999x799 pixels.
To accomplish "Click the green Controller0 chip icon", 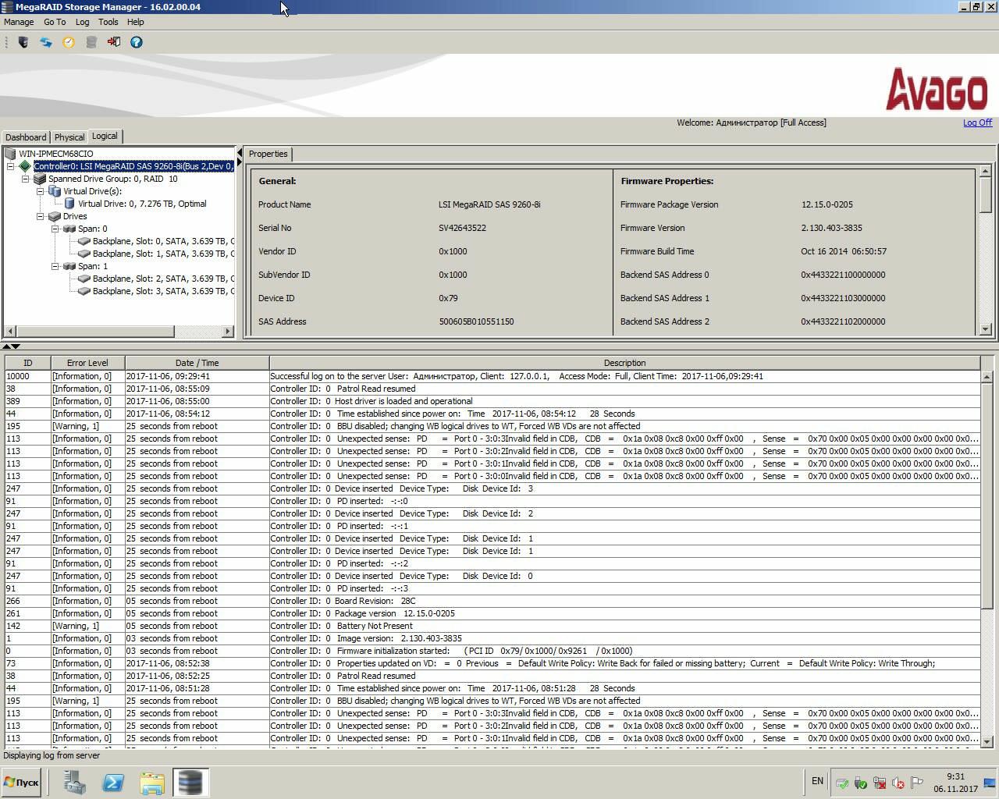I will (25, 166).
